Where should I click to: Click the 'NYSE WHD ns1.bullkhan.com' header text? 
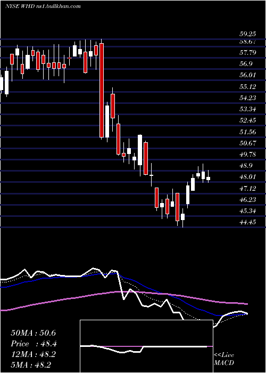click(43, 6)
